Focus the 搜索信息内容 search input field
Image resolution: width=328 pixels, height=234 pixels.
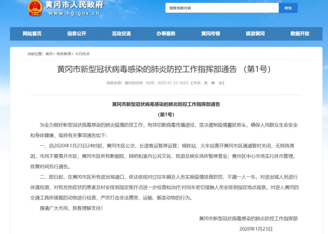[222, 8]
